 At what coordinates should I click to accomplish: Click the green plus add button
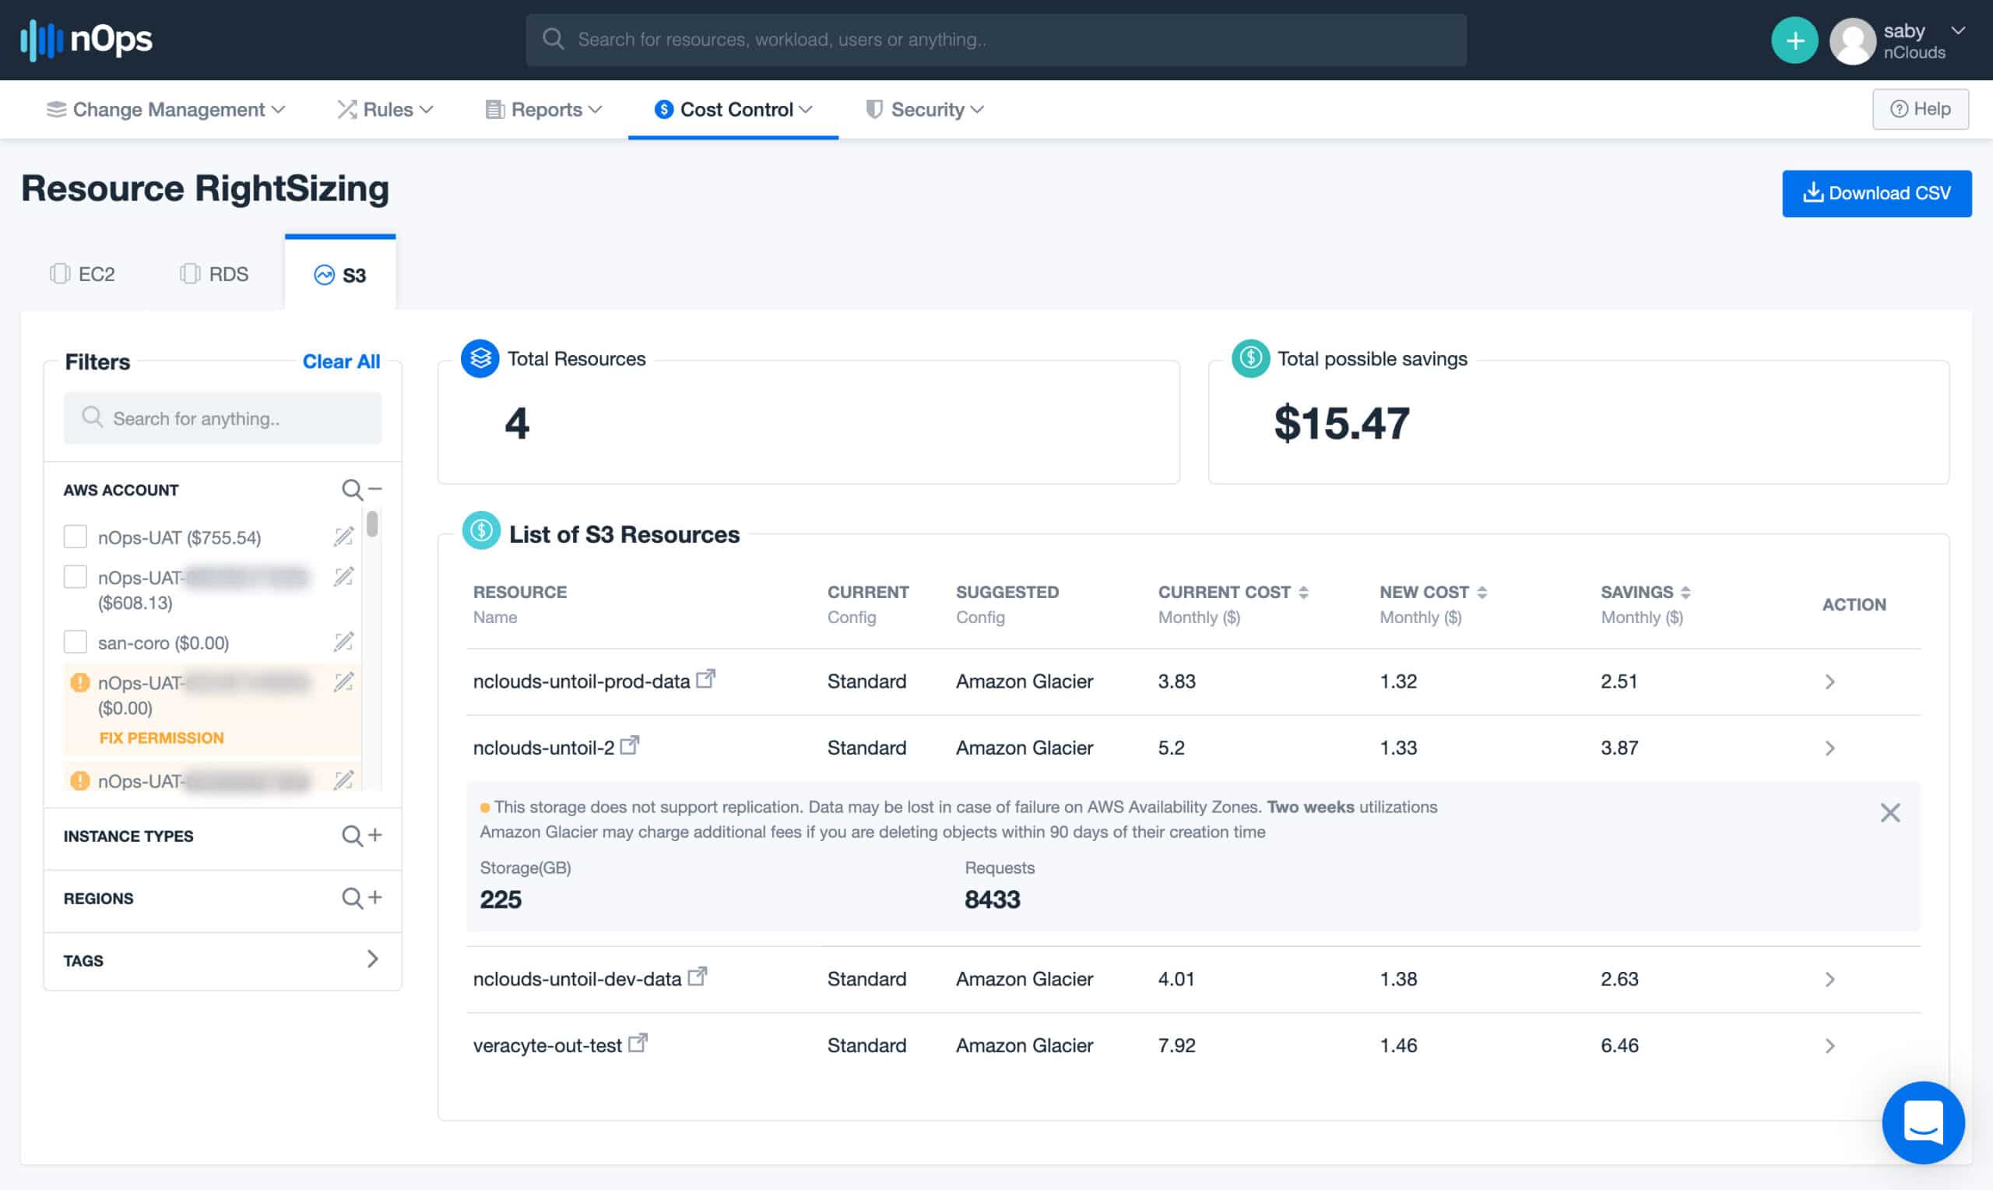[x=1794, y=39]
